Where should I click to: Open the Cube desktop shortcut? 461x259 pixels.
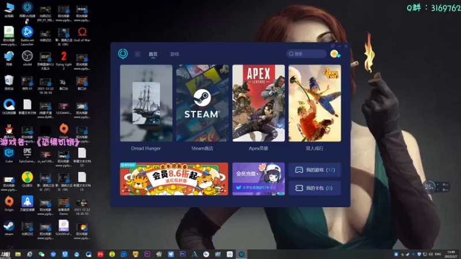(x=9, y=155)
